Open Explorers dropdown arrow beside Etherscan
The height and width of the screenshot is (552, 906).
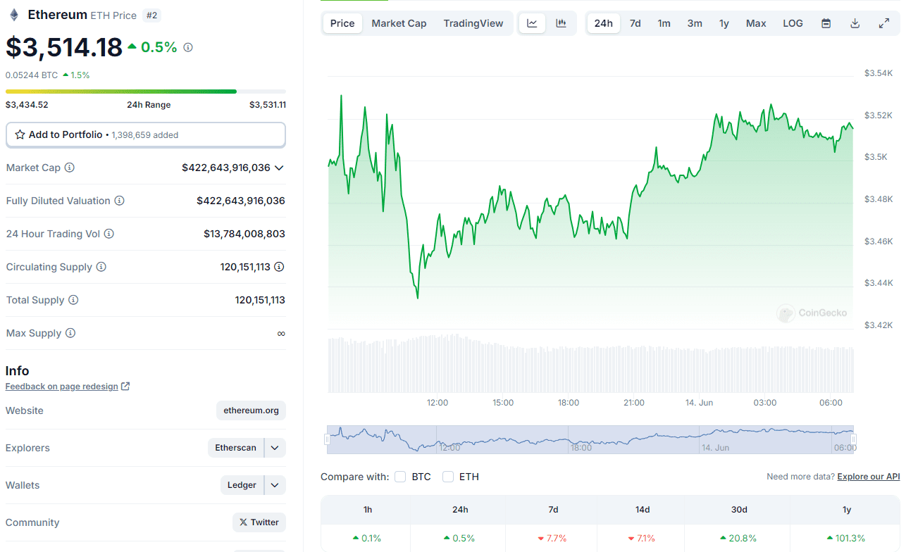[275, 448]
